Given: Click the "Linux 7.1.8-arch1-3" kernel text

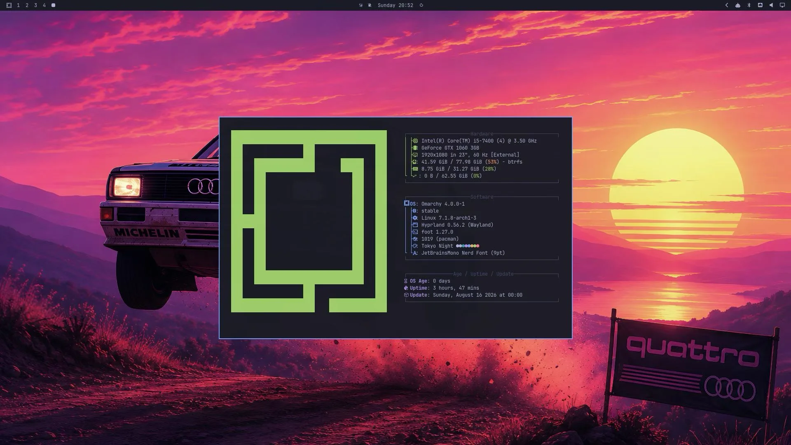Looking at the screenshot, I should coord(449,218).
